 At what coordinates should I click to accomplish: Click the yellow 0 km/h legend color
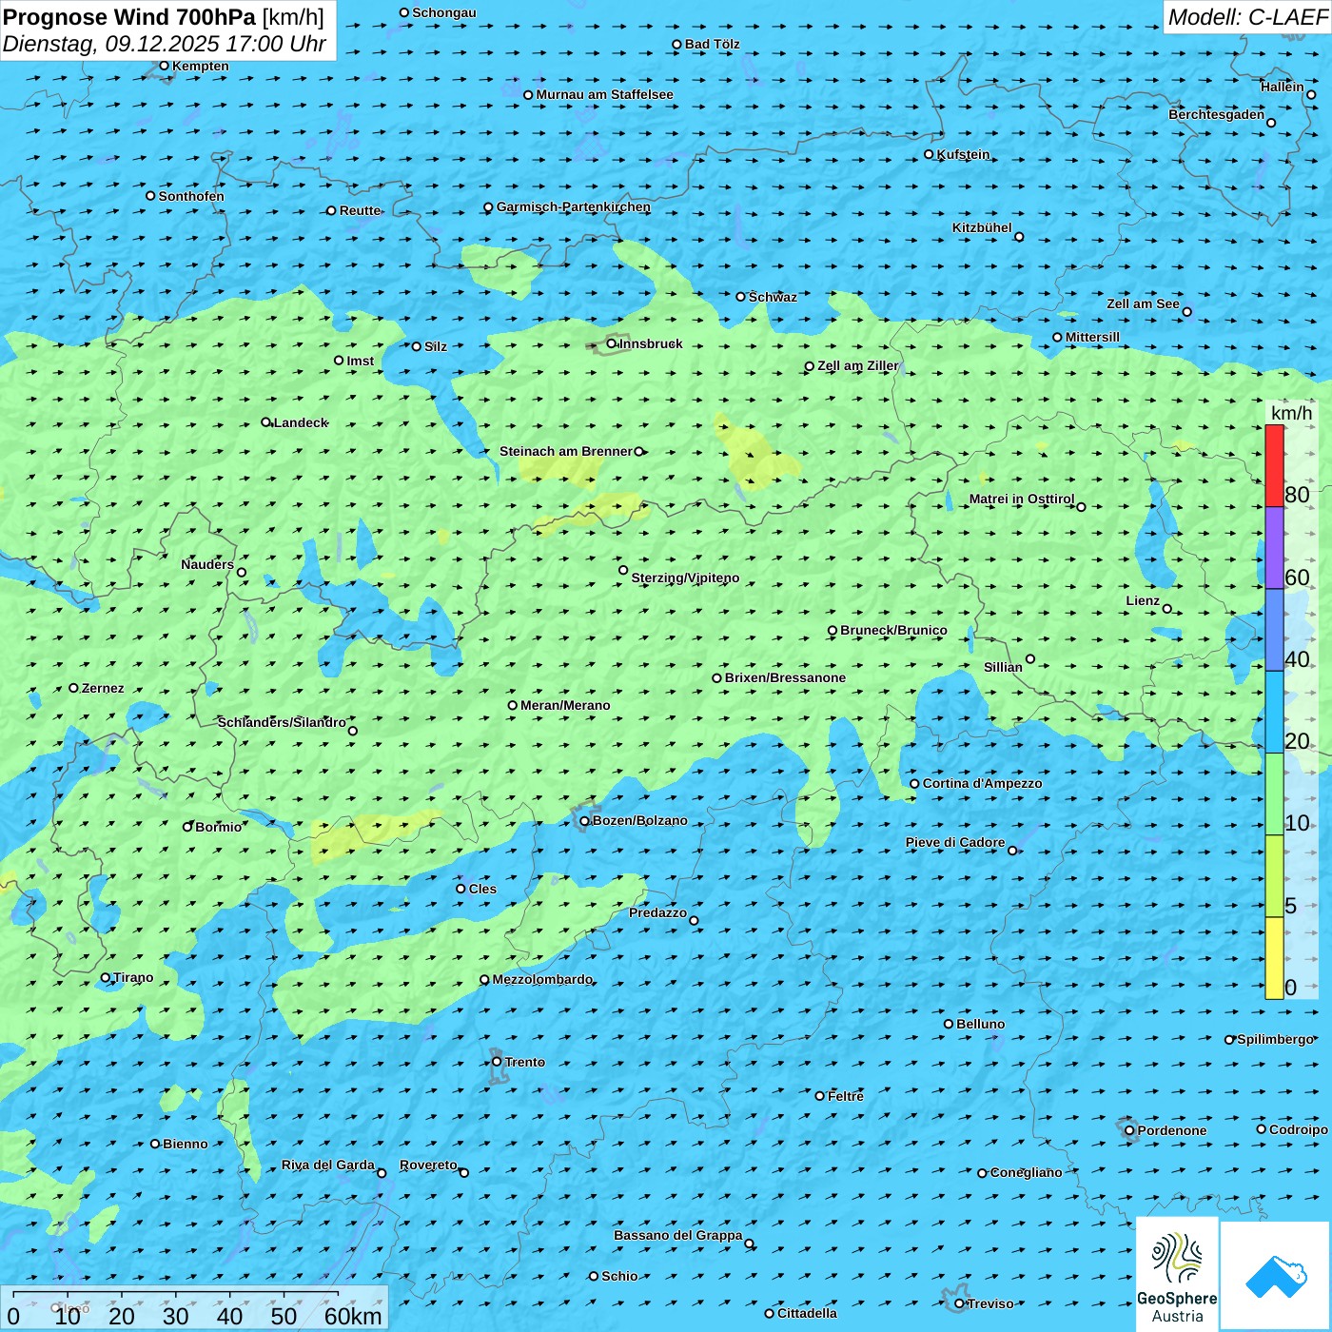pyautogui.click(x=1274, y=958)
